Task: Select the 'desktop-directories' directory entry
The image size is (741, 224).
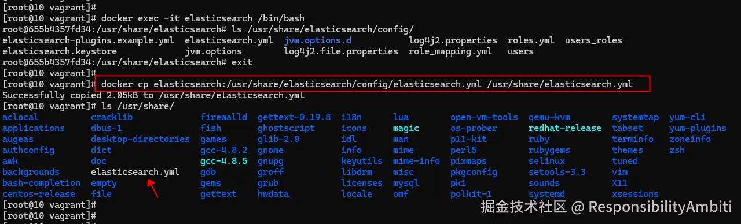Action: [x=140, y=139]
